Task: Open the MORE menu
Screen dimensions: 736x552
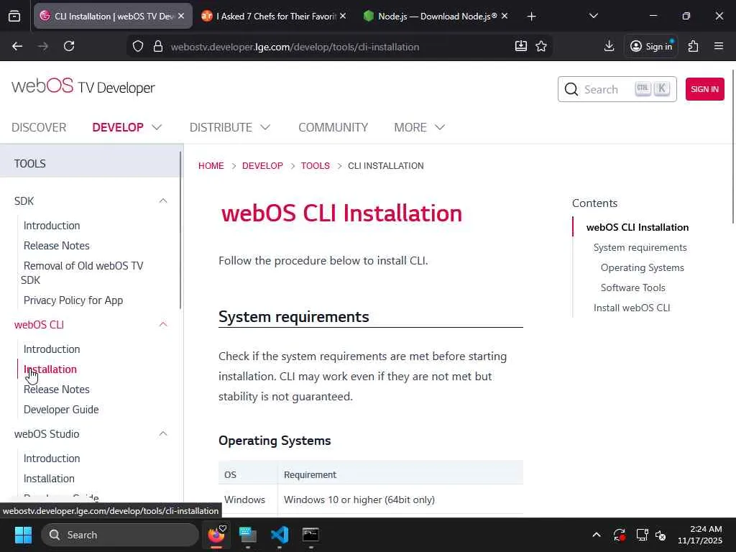Action: point(410,127)
